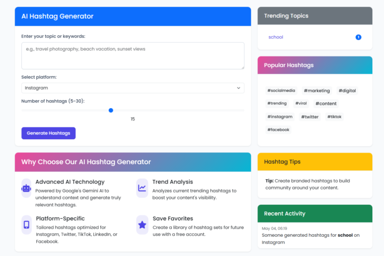Select the #digital hashtag chip
Viewport: 384px width, 256px height.
[x=347, y=91]
